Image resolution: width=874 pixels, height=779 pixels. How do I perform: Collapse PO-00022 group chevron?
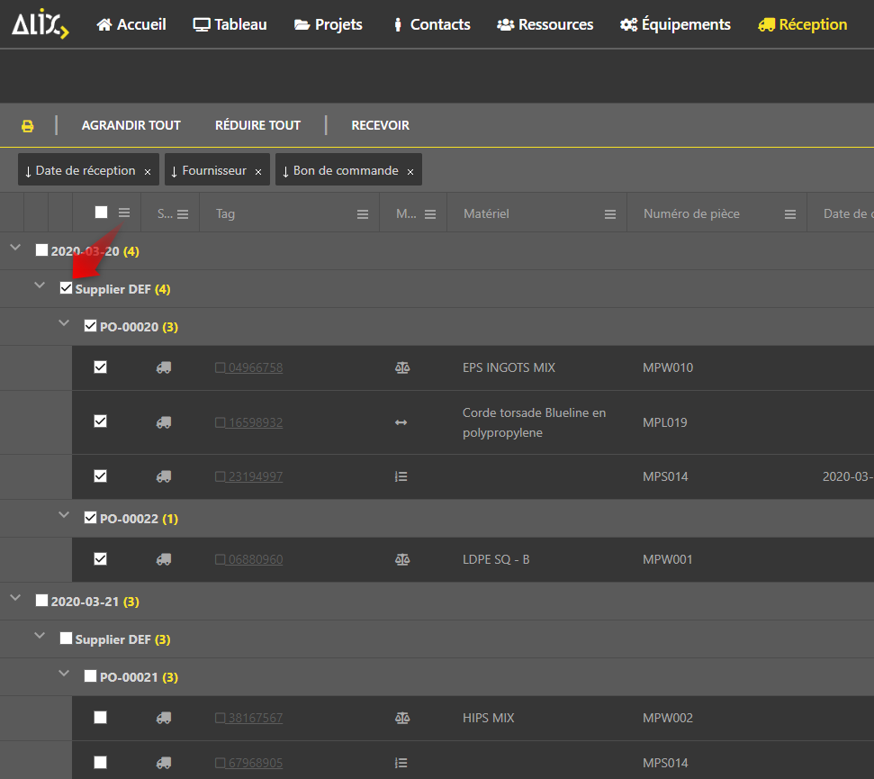64,515
